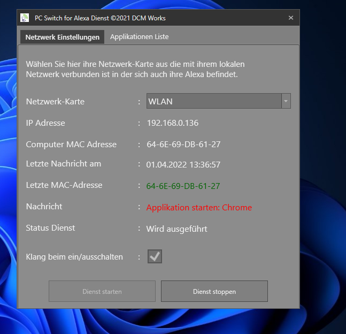Image resolution: width=346 pixels, height=334 pixels.
Task: Expand the network card dropdown arrow
Action: pyautogui.click(x=286, y=101)
